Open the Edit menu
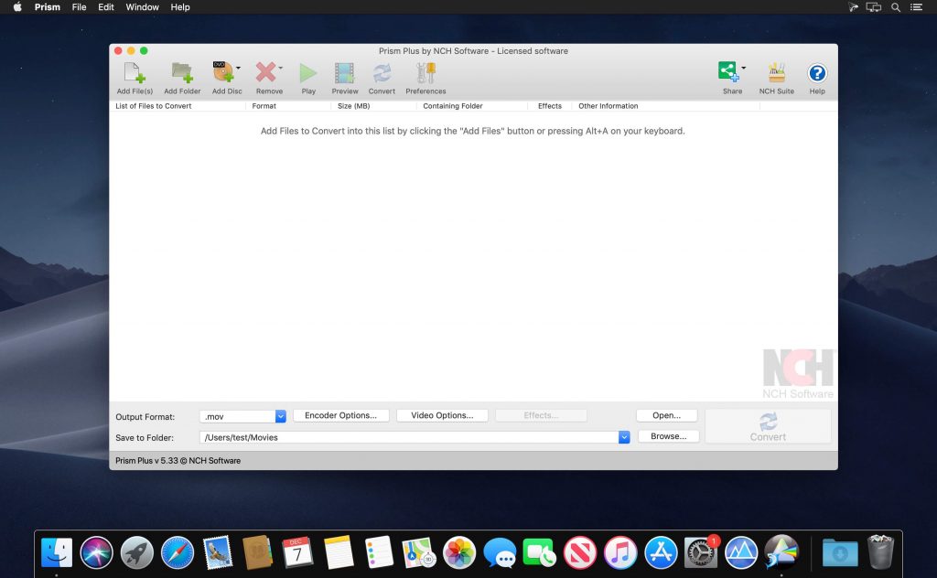This screenshot has width=937, height=578. pyautogui.click(x=106, y=7)
